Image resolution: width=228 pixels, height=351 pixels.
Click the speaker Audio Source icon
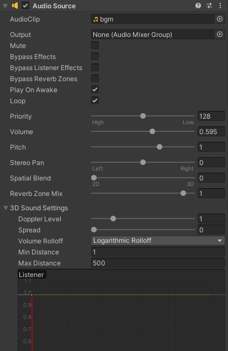(x=15, y=6)
